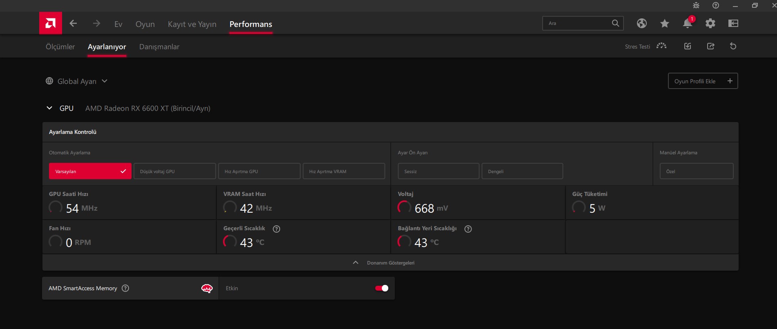Switch to Ayarlanıyor subtab
The height and width of the screenshot is (329, 777).
tap(107, 47)
